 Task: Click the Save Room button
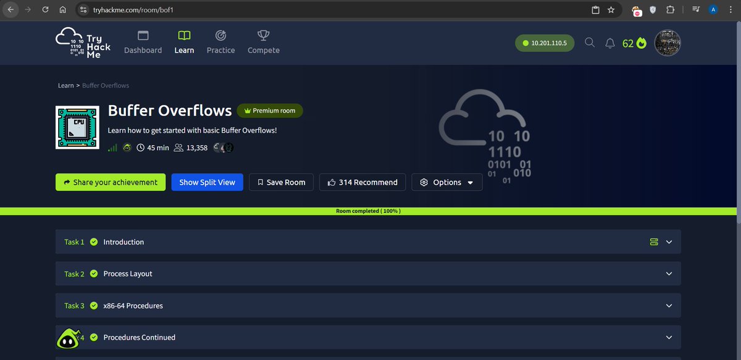[x=281, y=182]
